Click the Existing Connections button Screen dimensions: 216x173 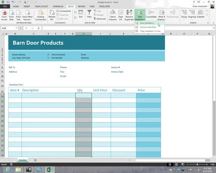[x=41, y=15]
